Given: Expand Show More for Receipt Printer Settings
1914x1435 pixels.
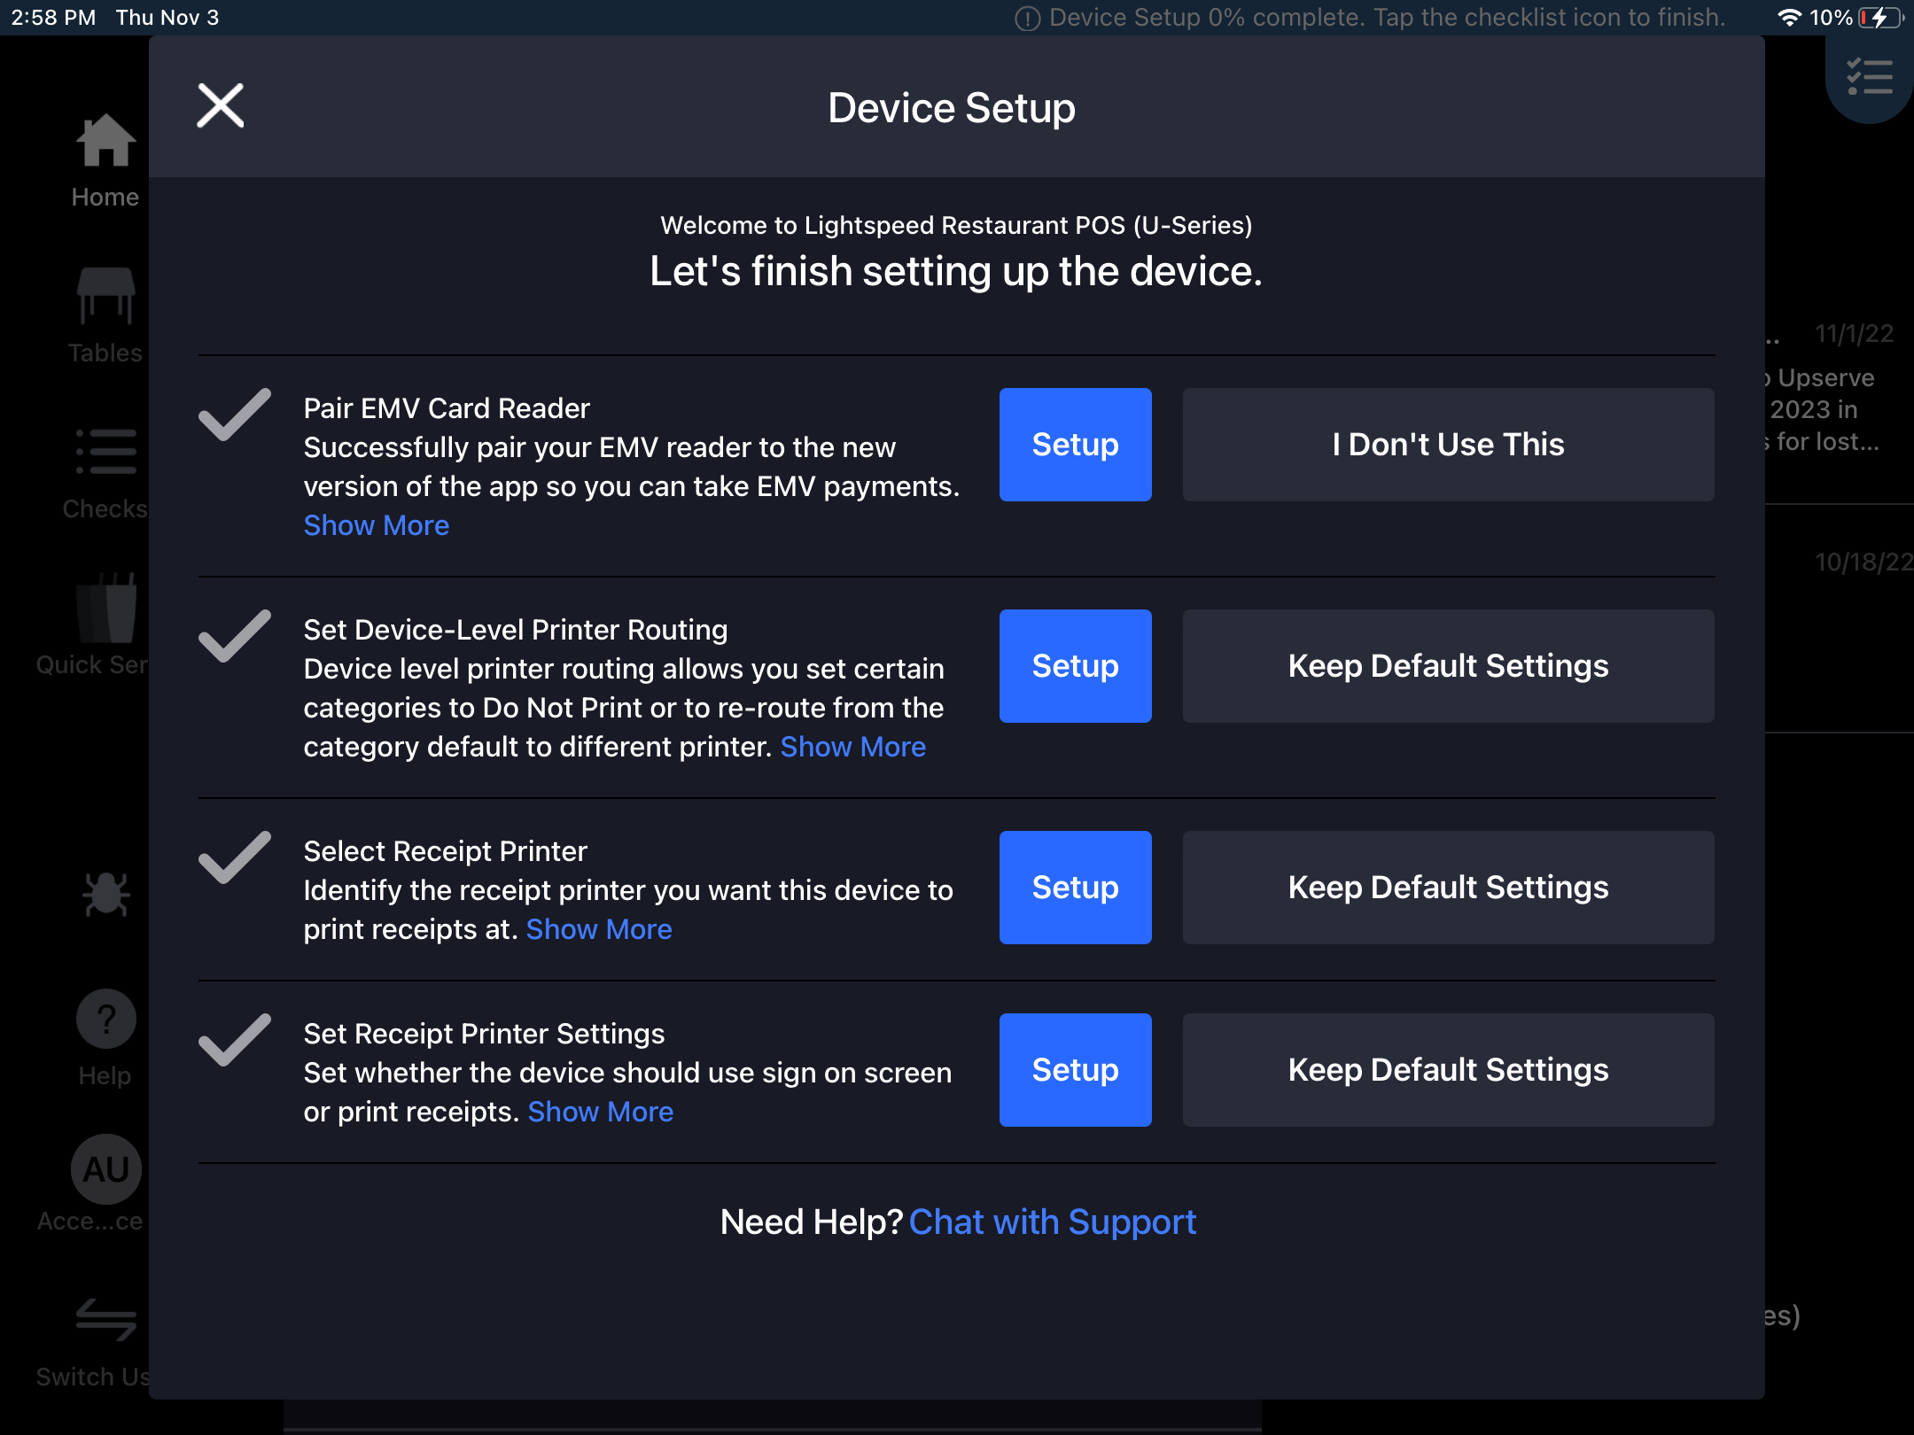Looking at the screenshot, I should coord(600,1112).
